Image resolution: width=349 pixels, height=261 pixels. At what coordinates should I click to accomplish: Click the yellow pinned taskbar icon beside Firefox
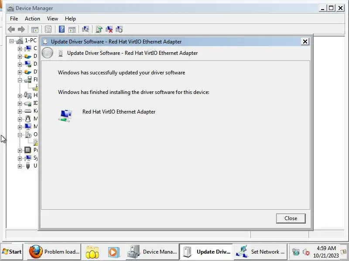click(x=92, y=252)
